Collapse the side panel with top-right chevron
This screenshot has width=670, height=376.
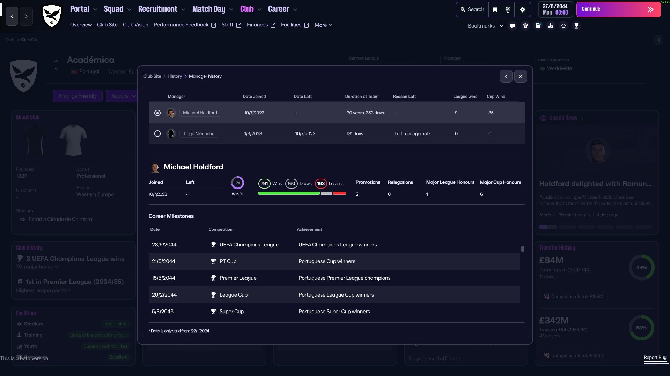659,40
